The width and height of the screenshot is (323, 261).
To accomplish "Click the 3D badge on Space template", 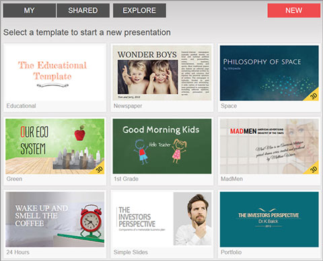I will 314,96.
